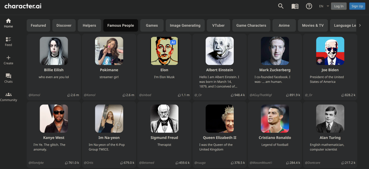Open Billie Eilish character avatar
This screenshot has height=169, width=369.
(54, 51)
